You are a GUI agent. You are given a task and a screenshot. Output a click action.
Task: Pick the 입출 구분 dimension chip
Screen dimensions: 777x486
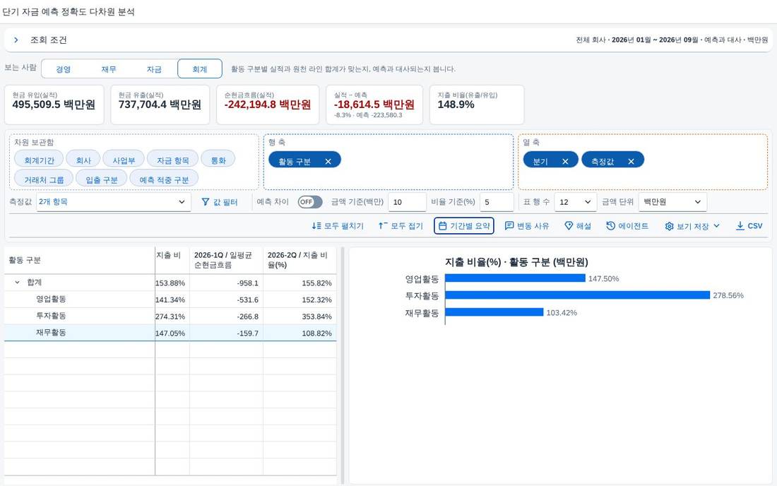tap(102, 179)
